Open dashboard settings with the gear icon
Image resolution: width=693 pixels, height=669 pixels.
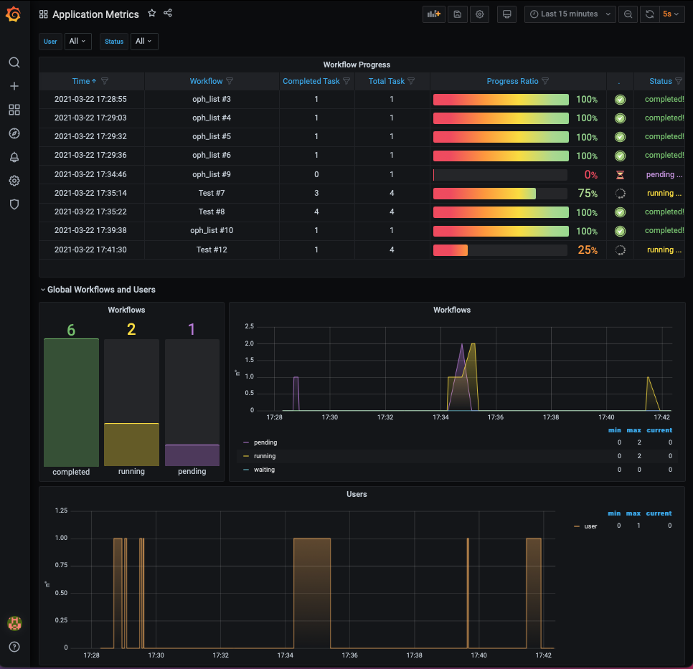[479, 14]
